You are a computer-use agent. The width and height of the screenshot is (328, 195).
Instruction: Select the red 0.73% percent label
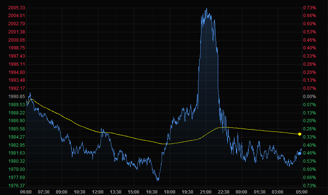coord(310,8)
